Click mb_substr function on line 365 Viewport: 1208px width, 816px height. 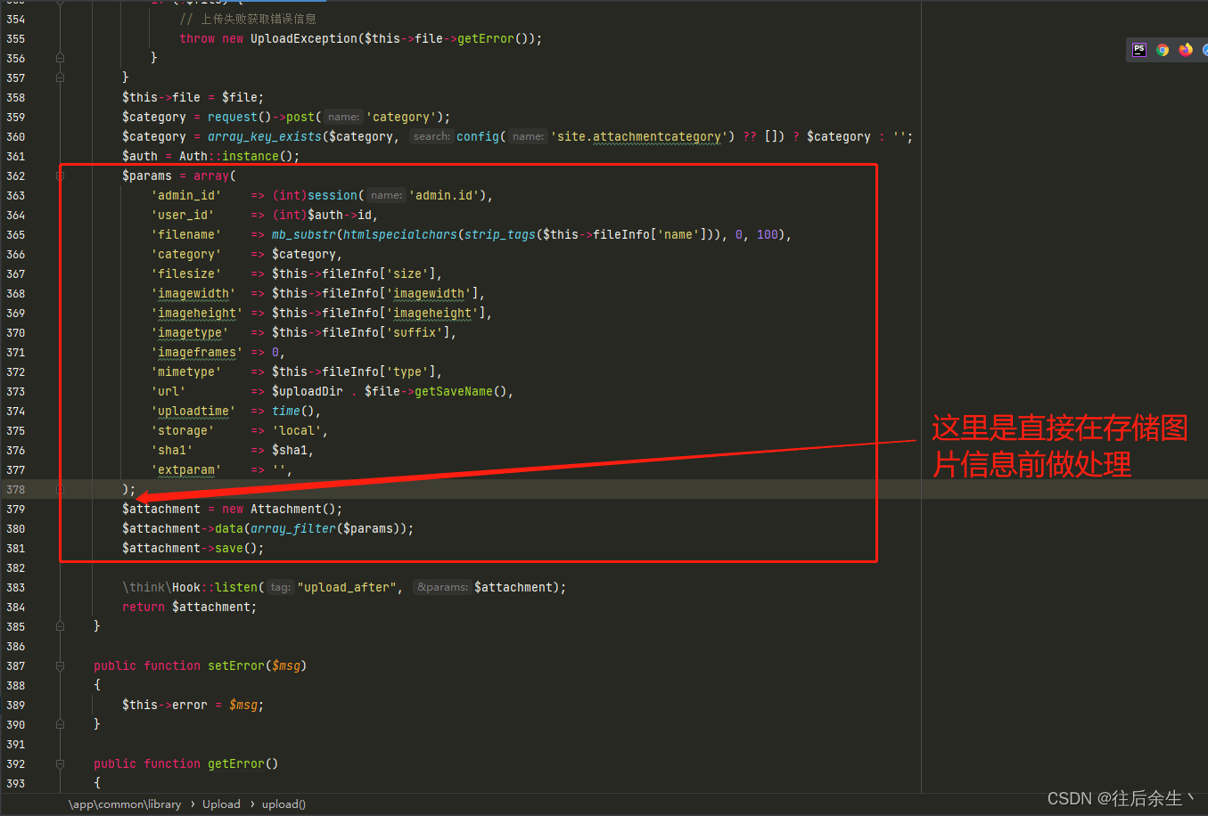click(x=304, y=234)
